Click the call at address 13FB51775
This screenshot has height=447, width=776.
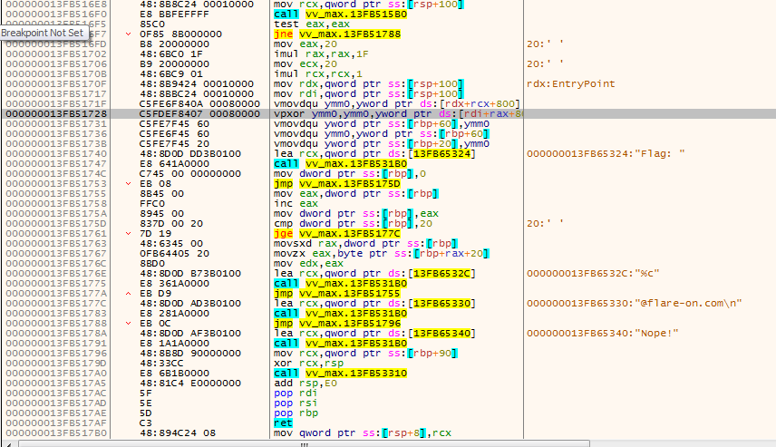pos(341,284)
